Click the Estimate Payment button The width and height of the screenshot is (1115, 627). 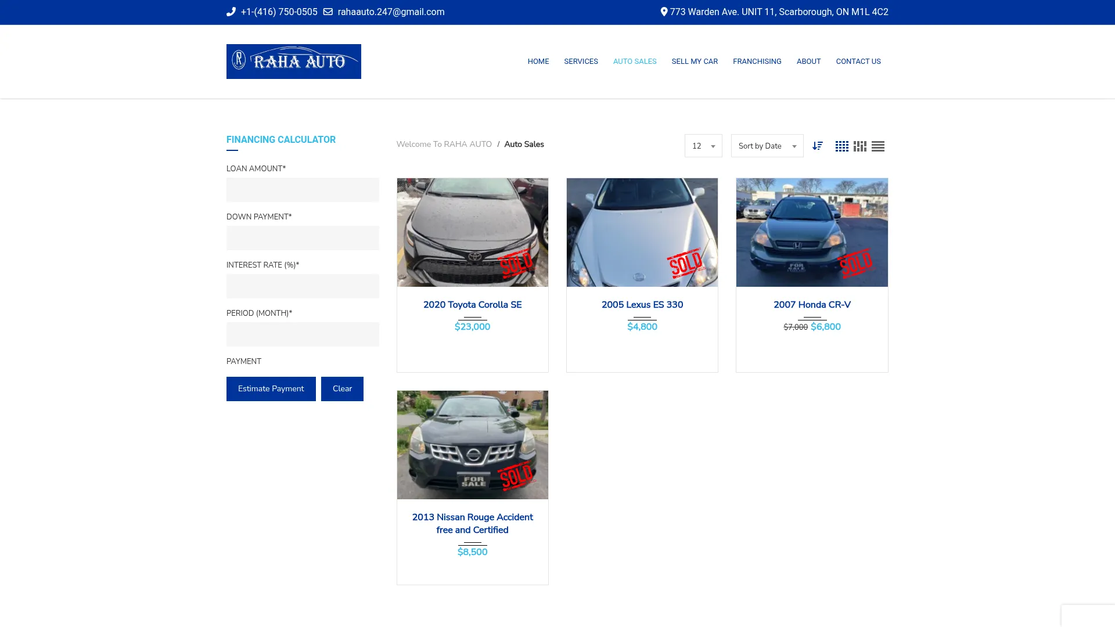tap(271, 389)
